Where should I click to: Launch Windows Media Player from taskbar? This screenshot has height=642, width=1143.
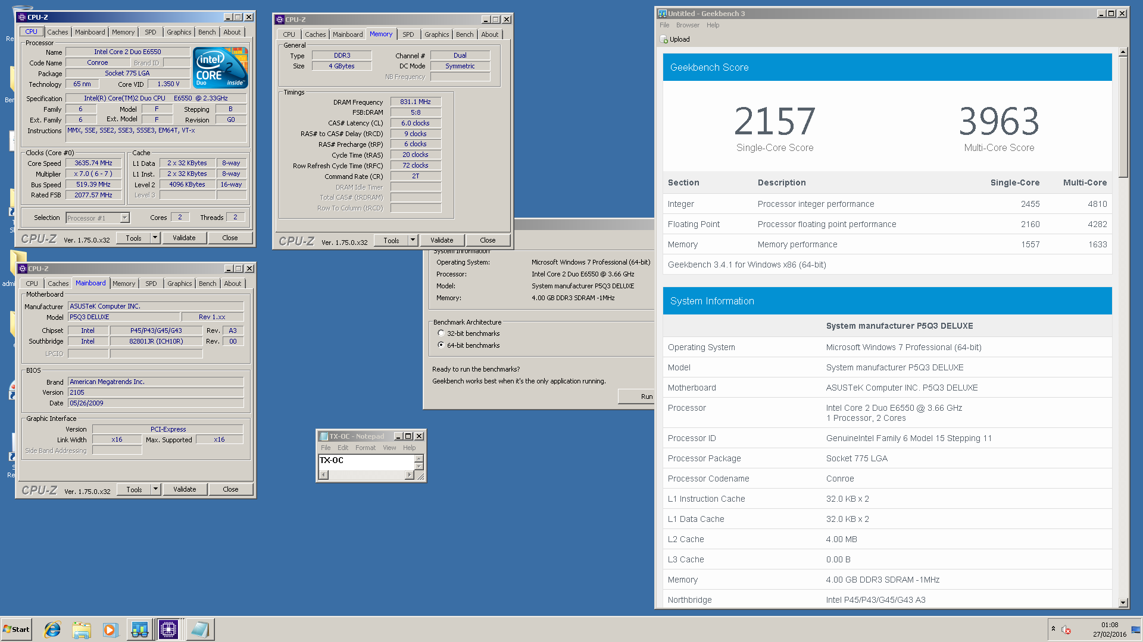point(110,630)
